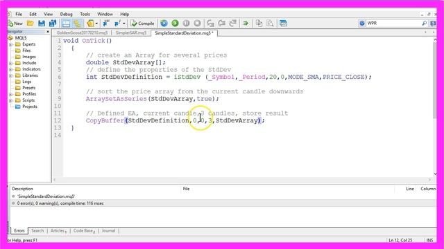Image resolution: width=444 pixels, height=249 pixels.
Task: Click the copy-documents icon in toolbar
Action: tap(259, 24)
